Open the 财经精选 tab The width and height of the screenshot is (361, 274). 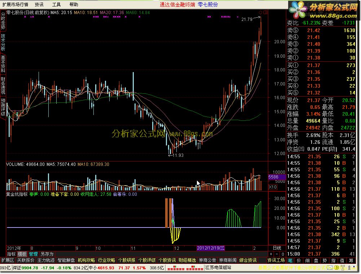pyautogui.click(x=187, y=260)
